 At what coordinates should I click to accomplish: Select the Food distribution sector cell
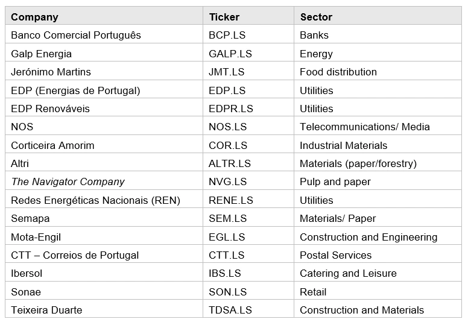[x=378, y=71]
